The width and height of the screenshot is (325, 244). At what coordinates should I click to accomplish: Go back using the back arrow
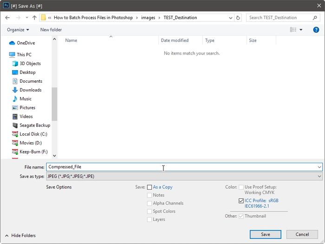point(7,18)
